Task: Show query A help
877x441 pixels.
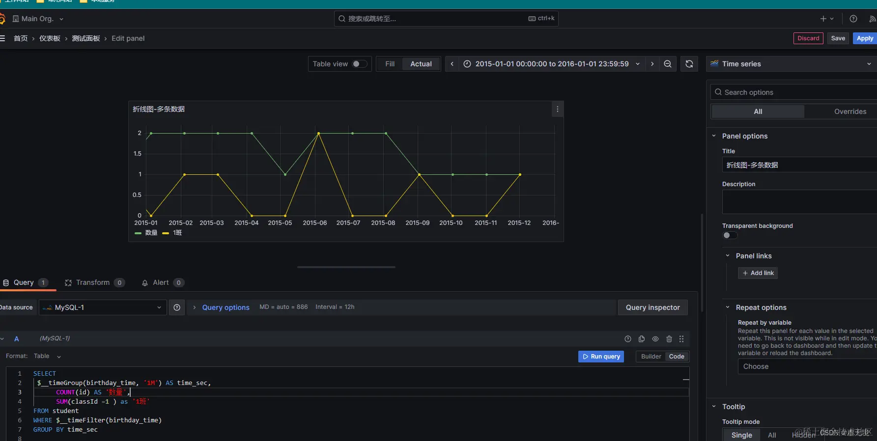Action: coord(627,339)
